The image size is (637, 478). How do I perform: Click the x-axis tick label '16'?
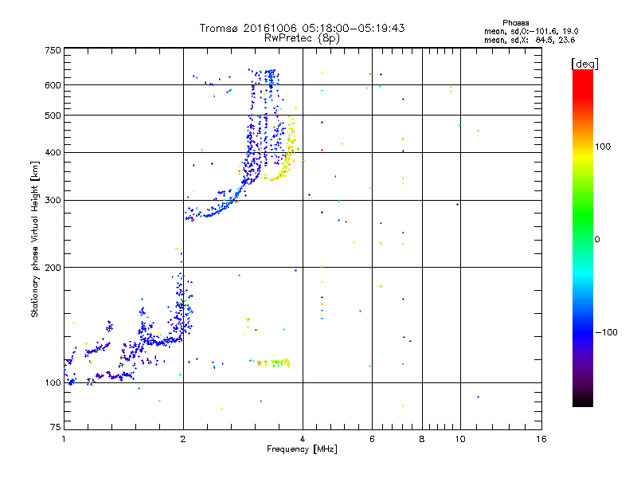point(541,439)
